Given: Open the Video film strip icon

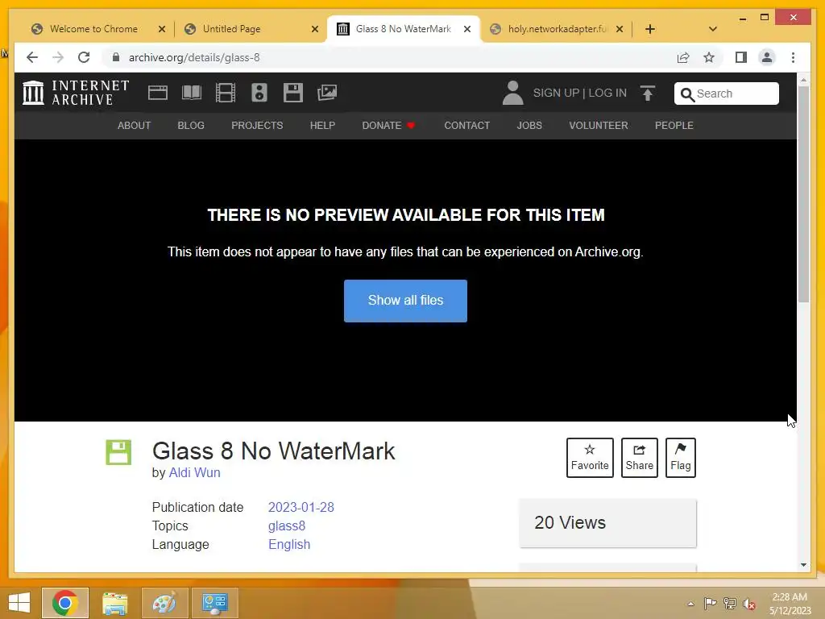Looking at the screenshot, I should tap(226, 93).
